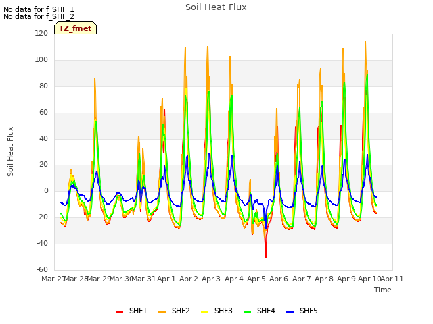Click the Apr 8 x-axis date label
This screenshot has height=324, width=433.
[x=324, y=279]
